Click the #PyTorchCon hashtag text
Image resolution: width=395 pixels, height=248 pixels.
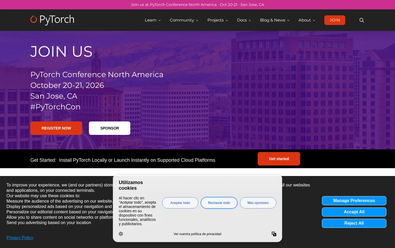55,107
